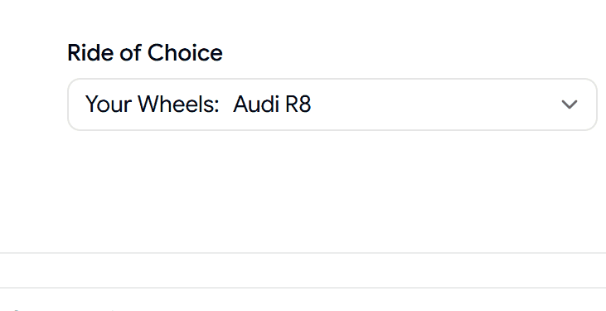Click the R8 text in the select box

pos(298,104)
